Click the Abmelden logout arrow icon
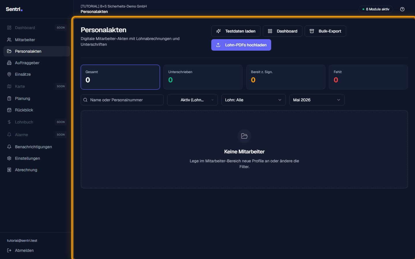415x259 pixels. (9, 250)
